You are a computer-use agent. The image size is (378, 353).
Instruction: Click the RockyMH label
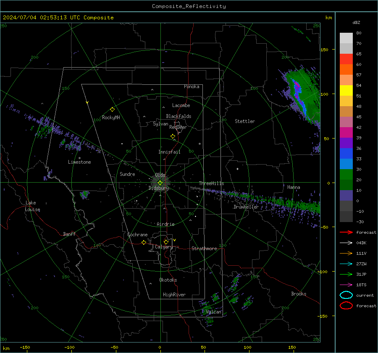[111, 118]
